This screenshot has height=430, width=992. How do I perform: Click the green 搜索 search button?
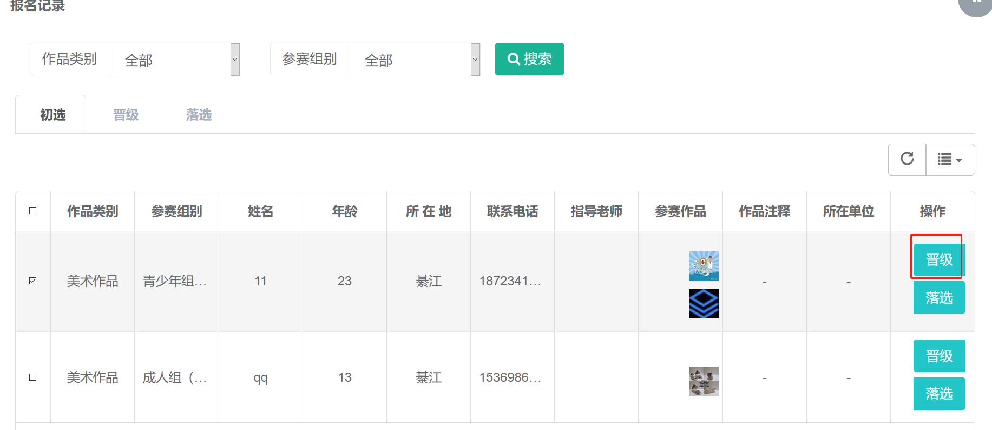pyautogui.click(x=529, y=59)
